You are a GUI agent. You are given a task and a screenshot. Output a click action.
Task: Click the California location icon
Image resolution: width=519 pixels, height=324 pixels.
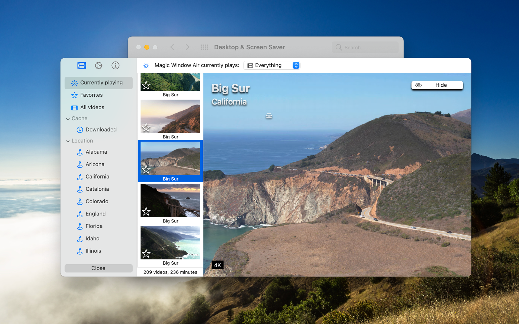(x=80, y=177)
